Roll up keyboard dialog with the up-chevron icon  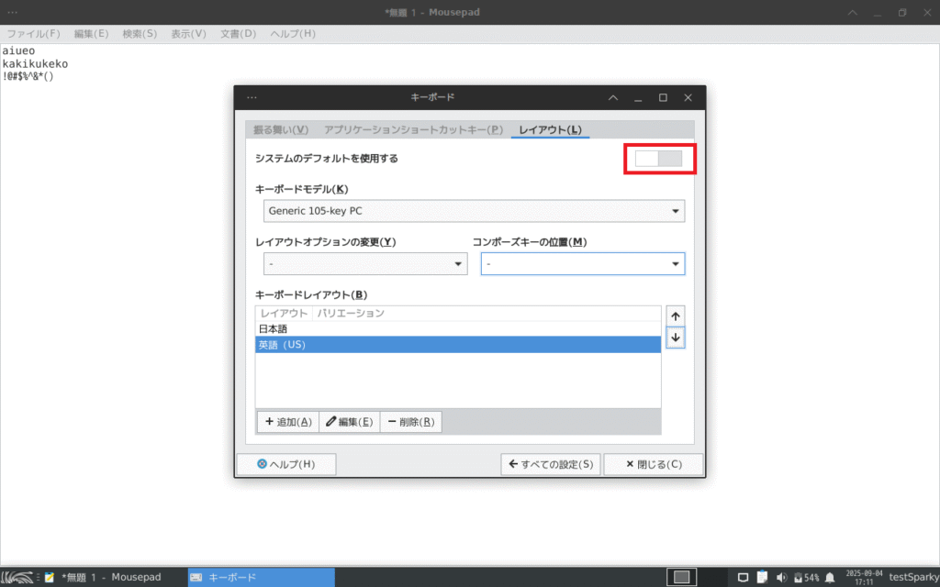613,97
